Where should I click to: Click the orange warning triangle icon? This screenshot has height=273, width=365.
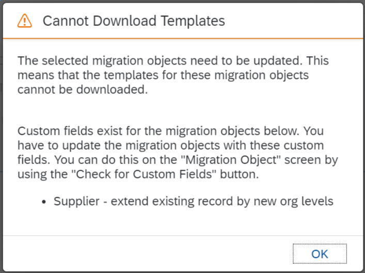[24, 21]
